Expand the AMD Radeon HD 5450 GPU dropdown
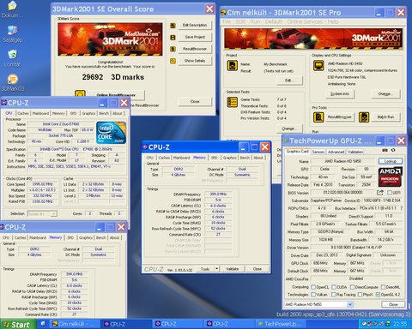 click(x=350, y=304)
